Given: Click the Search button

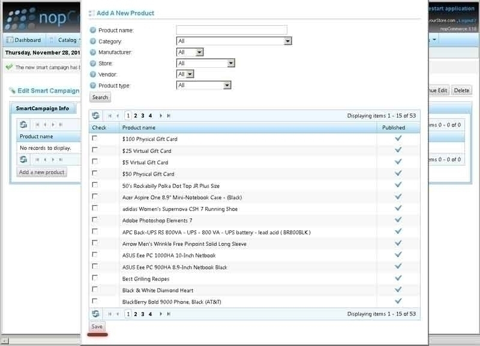Looking at the screenshot, I should coord(100,97).
